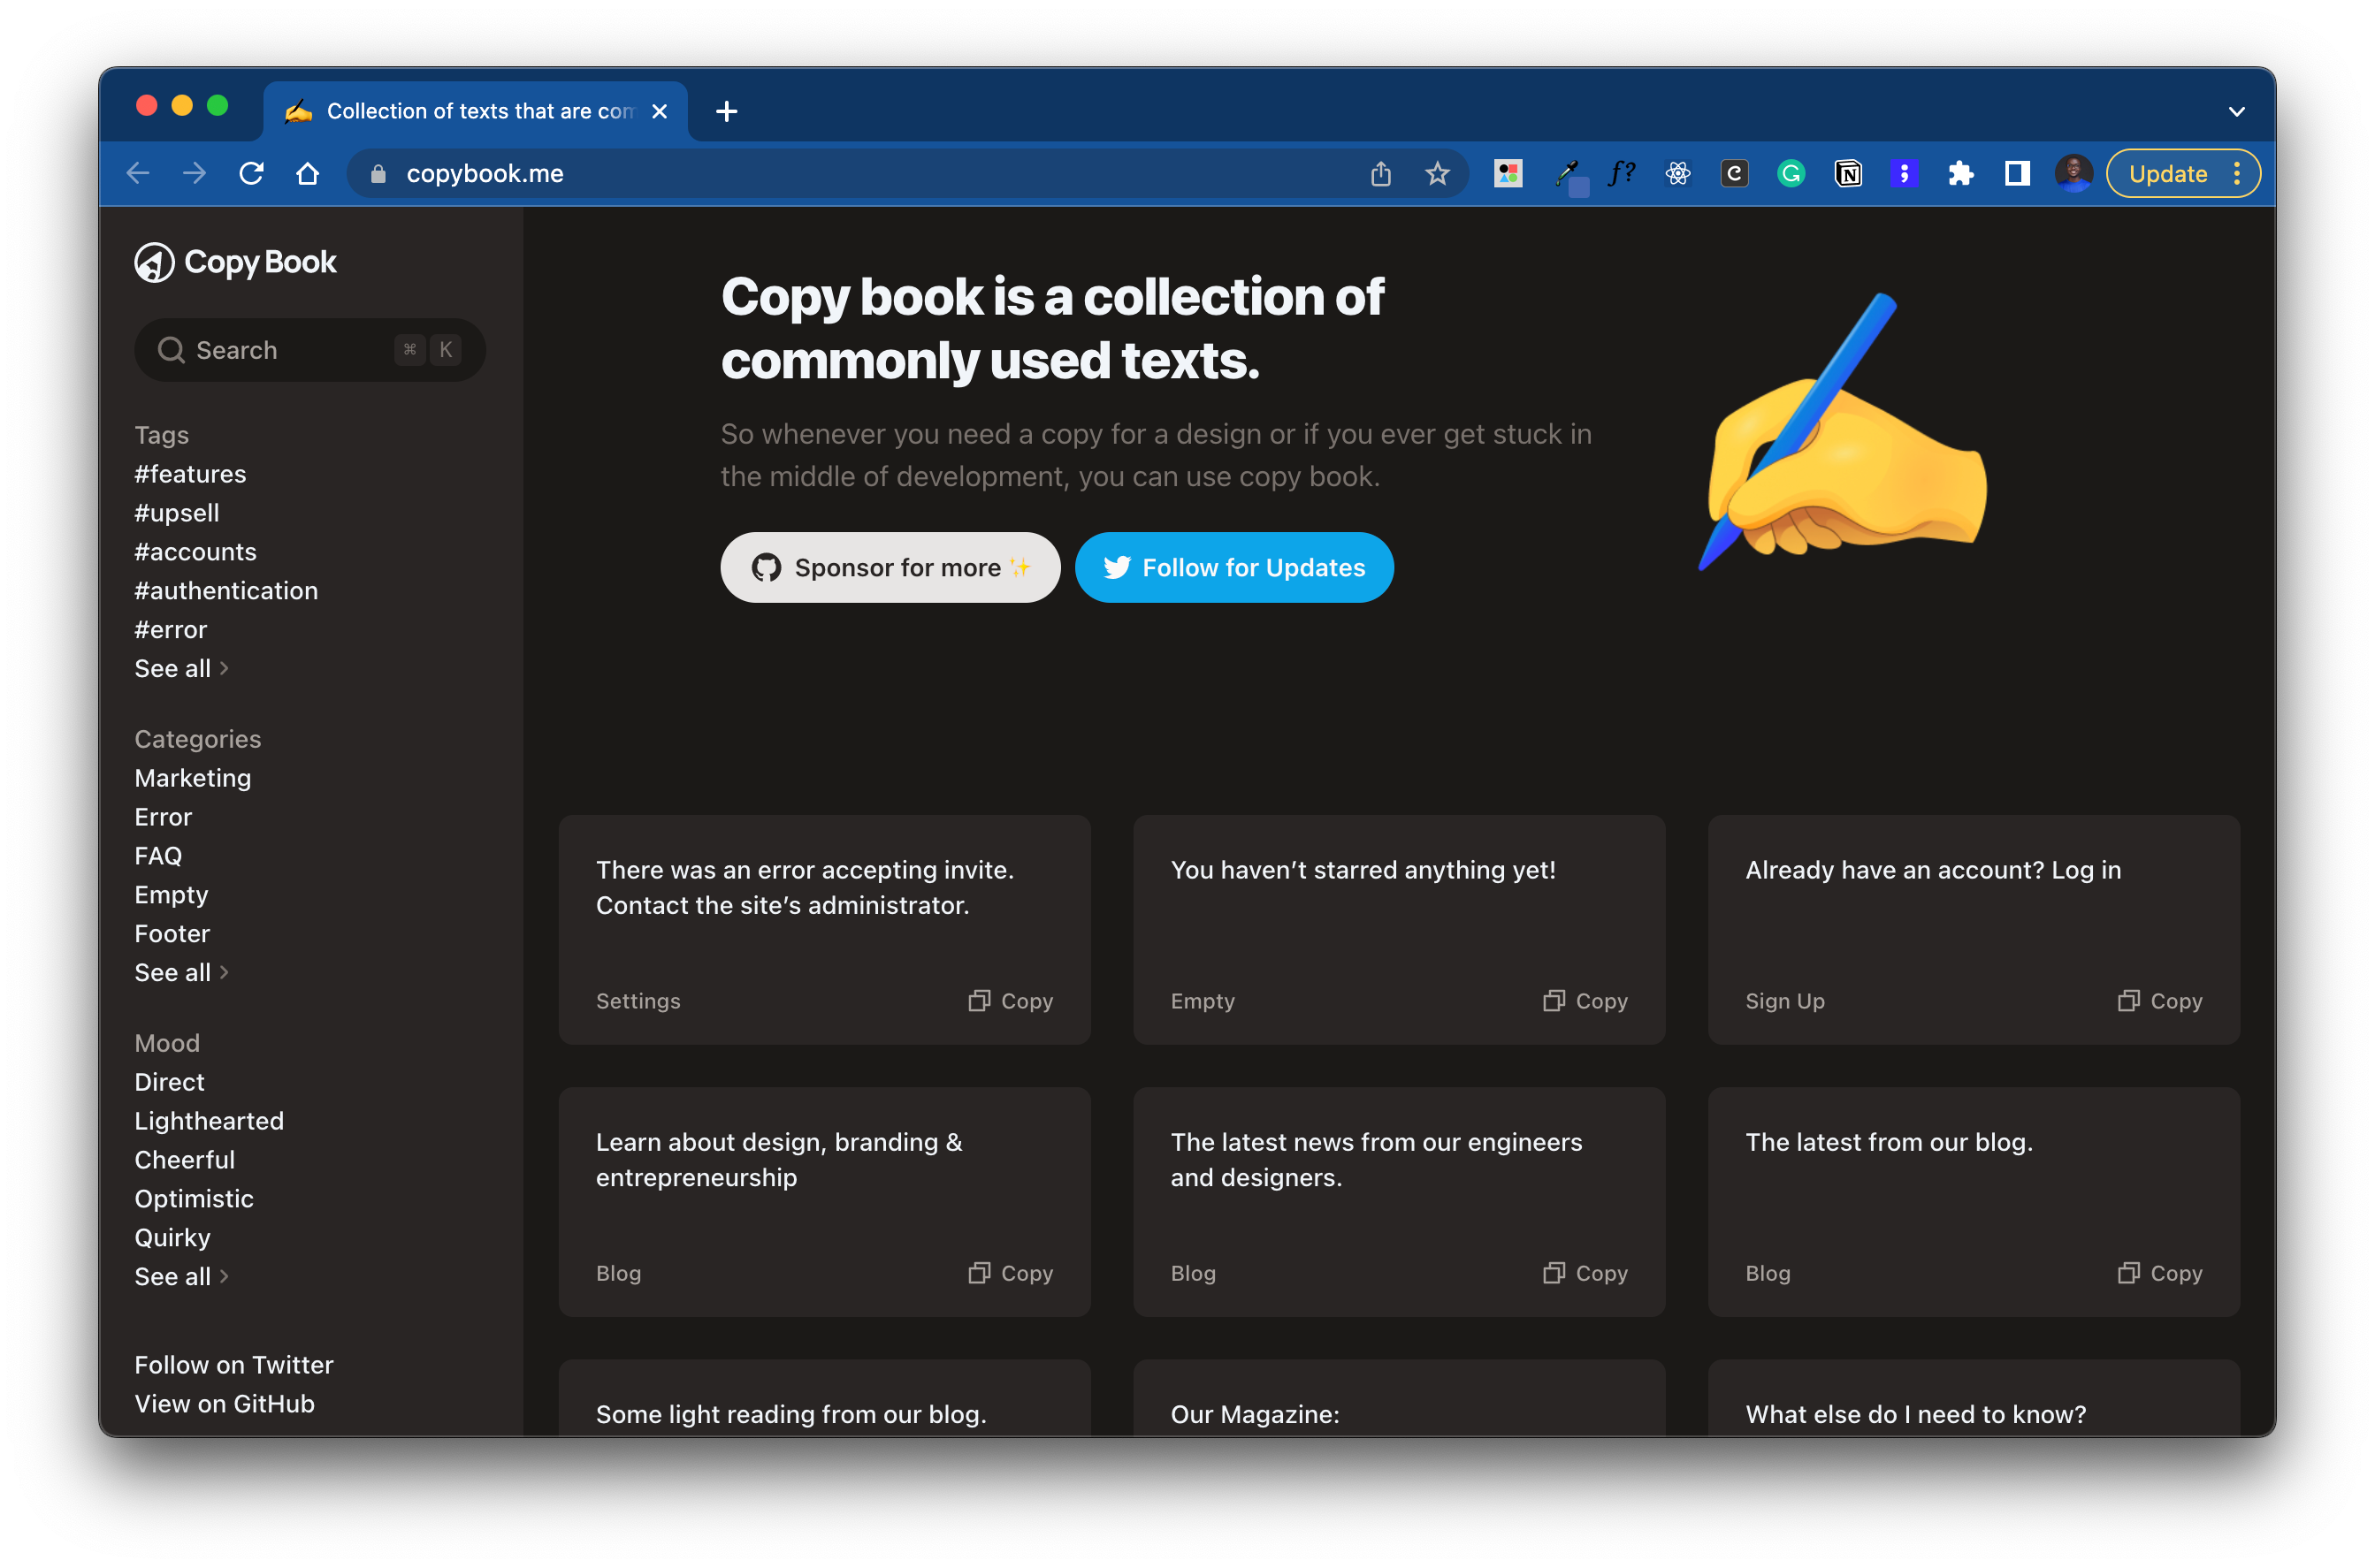Open the Footer category

(x=172, y=933)
